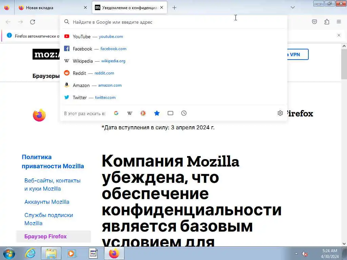Click the Firefox taskbar icon
The width and height of the screenshot is (347, 260).
114,253
